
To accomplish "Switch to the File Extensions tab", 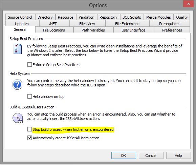I will click(x=127, y=24).
